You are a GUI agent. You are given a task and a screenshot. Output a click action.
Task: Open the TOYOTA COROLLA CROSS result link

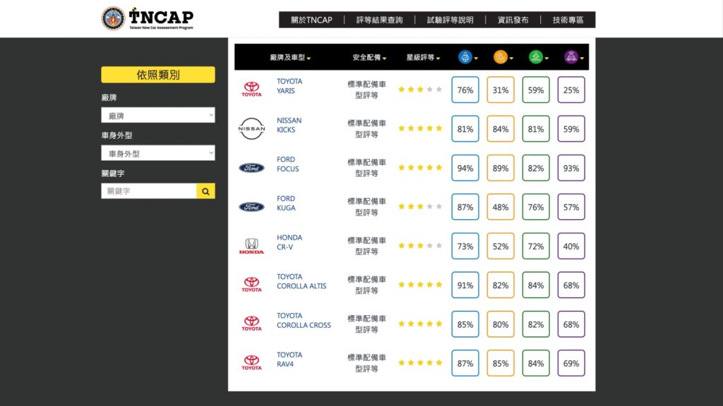tap(304, 321)
